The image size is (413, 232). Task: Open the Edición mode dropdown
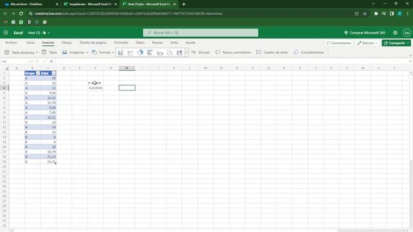click(367, 43)
